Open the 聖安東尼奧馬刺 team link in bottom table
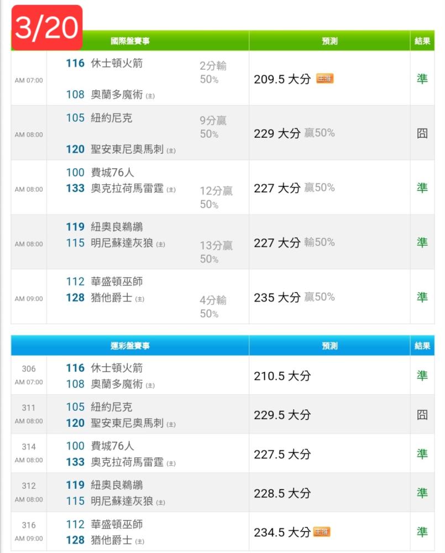 pos(127,422)
